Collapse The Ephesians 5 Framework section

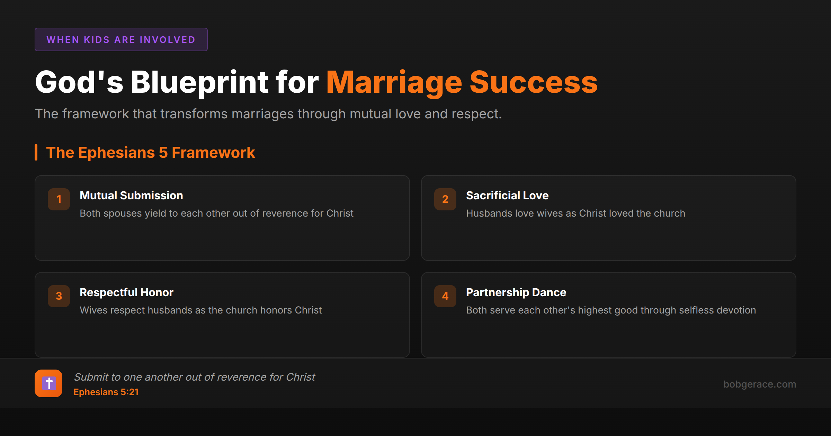point(151,152)
